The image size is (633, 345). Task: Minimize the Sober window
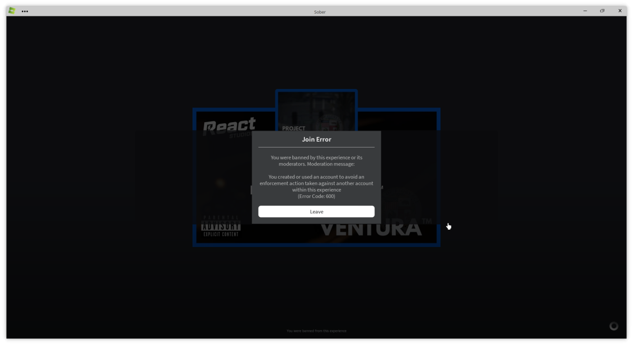pyautogui.click(x=585, y=11)
